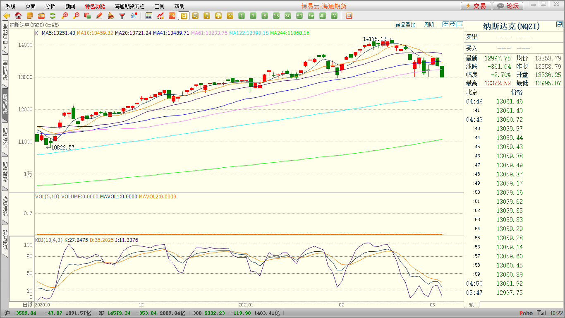
Task: Open the home page house icon
Action: 18,16
